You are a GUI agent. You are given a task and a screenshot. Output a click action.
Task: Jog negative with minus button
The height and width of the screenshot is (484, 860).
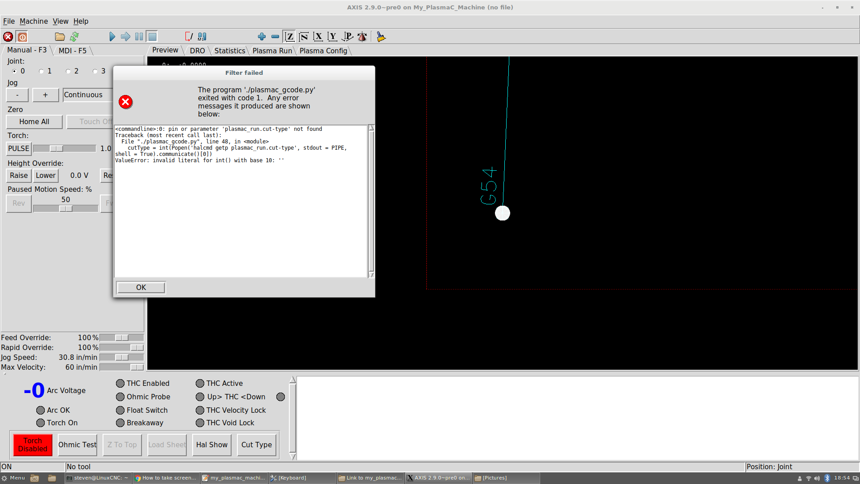pyautogui.click(x=17, y=95)
